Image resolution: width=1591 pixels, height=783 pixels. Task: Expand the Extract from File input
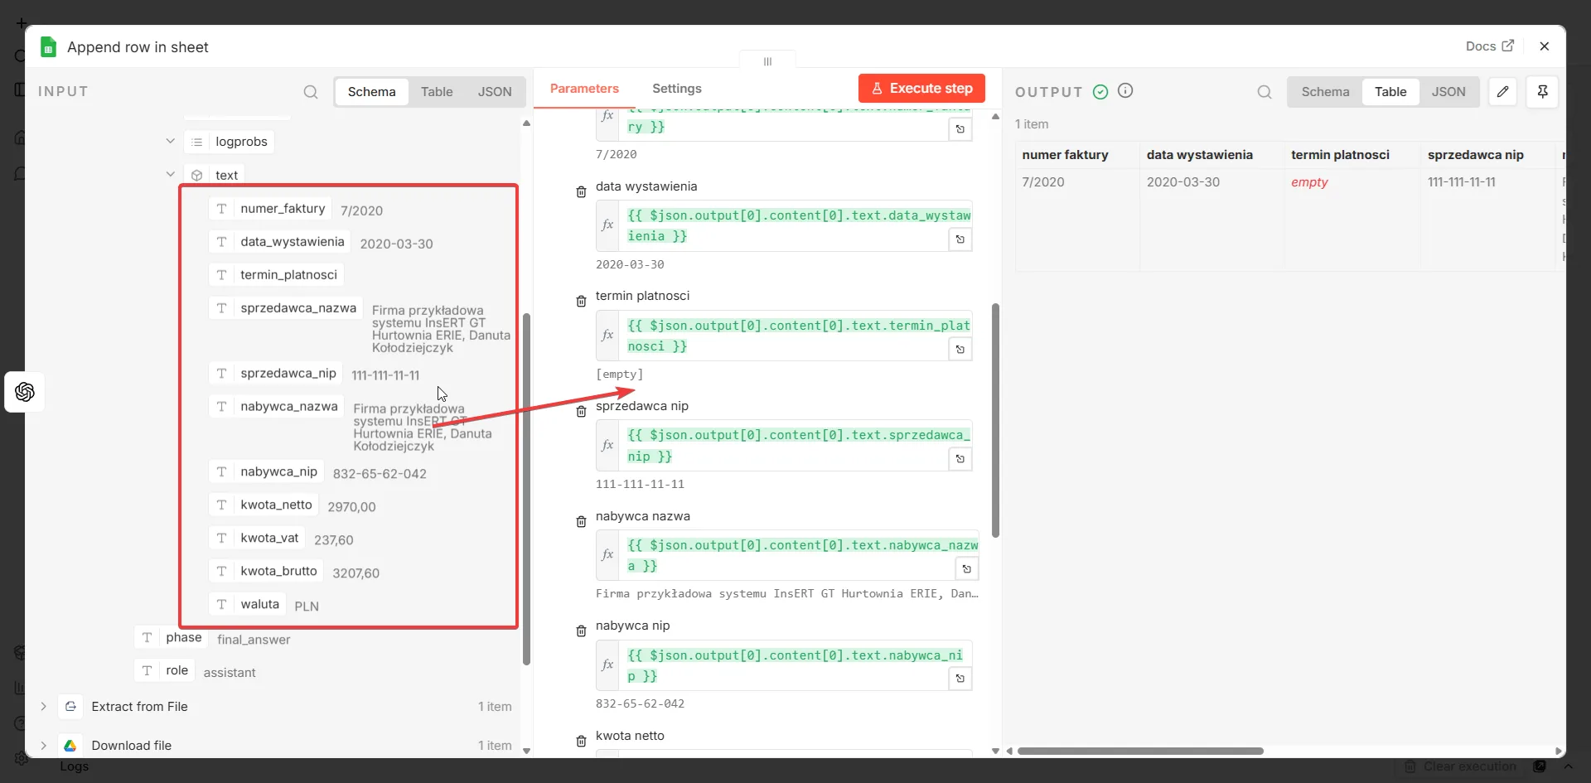[43, 707]
